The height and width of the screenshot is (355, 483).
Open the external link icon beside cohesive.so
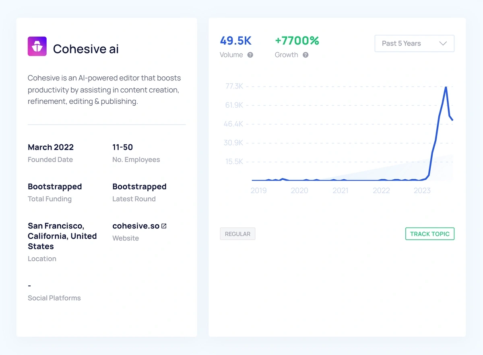click(x=164, y=226)
